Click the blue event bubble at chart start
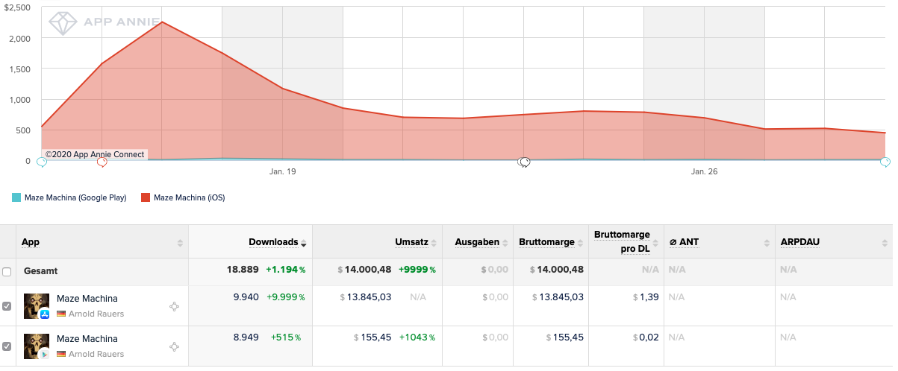The width and height of the screenshot is (898, 371). 42,162
